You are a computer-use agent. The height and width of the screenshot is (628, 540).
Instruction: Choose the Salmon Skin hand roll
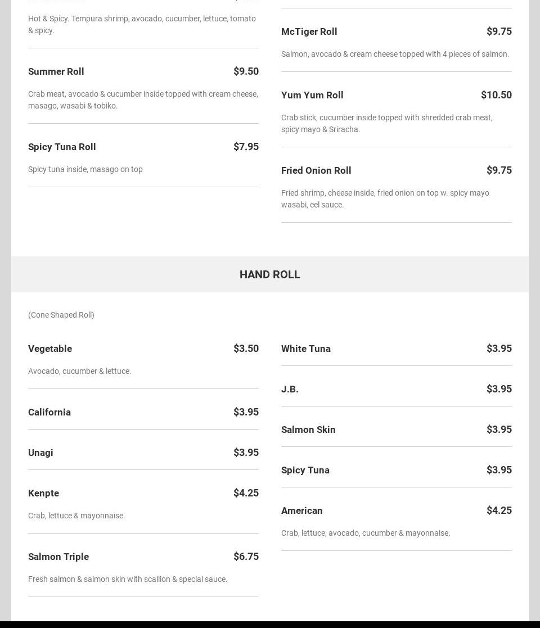pyautogui.click(x=308, y=430)
